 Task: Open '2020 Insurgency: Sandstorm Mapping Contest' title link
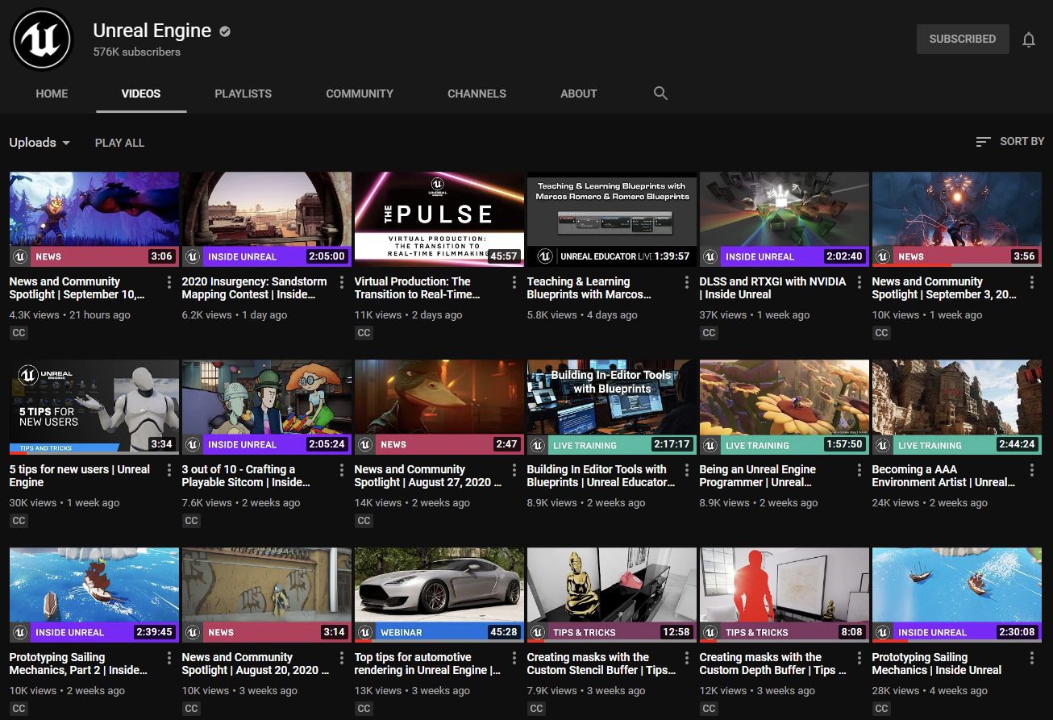point(254,288)
